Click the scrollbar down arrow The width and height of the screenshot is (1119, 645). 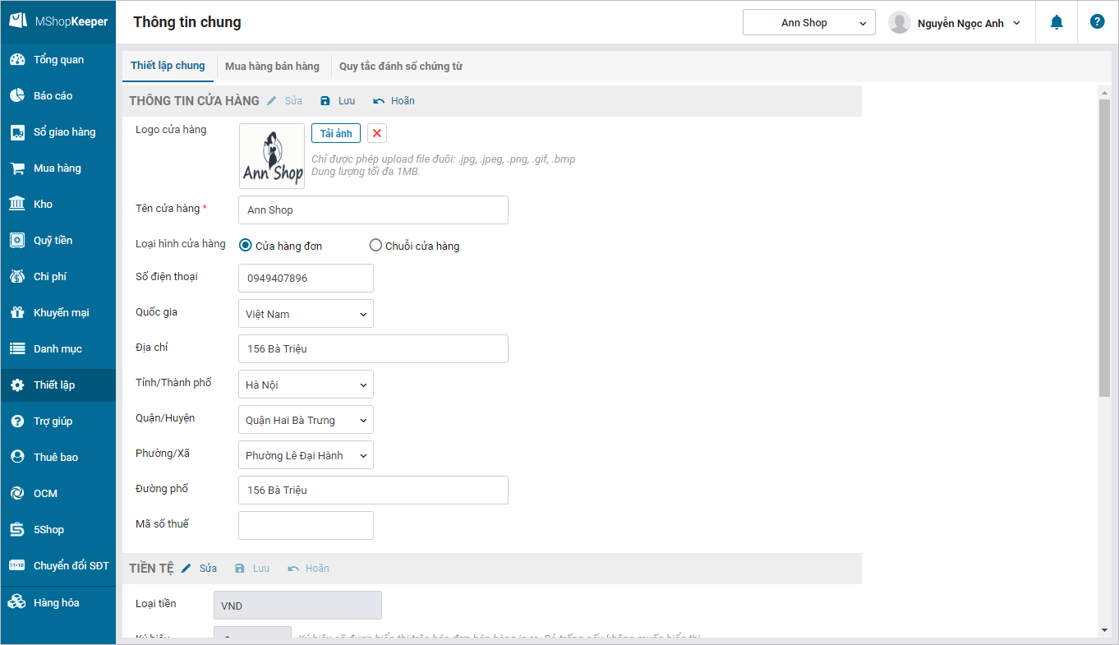tap(1104, 630)
